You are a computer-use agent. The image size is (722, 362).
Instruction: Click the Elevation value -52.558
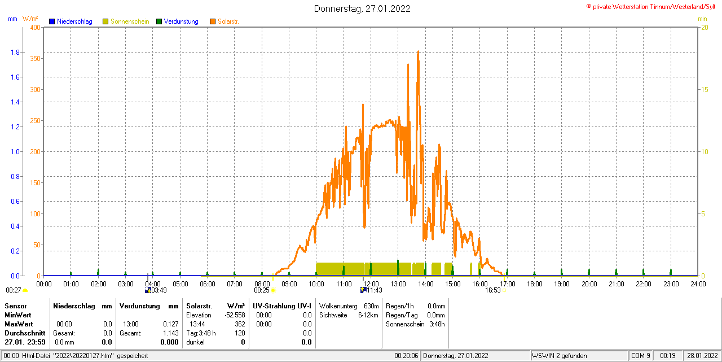pyautogui.click(x=234, y=315)
